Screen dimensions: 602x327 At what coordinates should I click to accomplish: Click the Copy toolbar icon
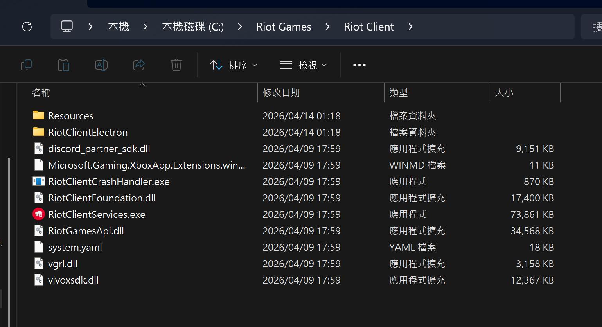26,65
